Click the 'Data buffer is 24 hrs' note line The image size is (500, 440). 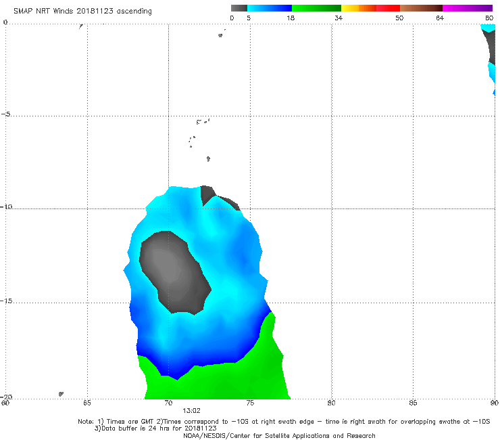[x=155, y=428]
